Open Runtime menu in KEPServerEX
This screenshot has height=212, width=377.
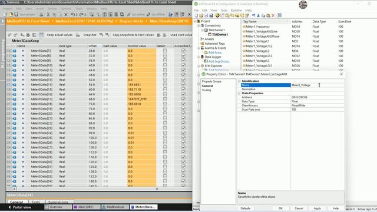pyautogui.click(x=236, y=11)
